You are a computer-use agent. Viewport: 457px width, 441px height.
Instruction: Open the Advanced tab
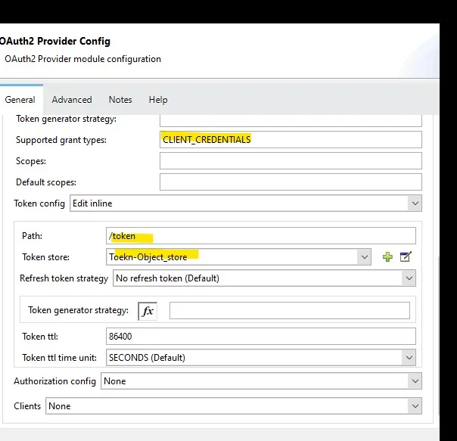point(72,100)
